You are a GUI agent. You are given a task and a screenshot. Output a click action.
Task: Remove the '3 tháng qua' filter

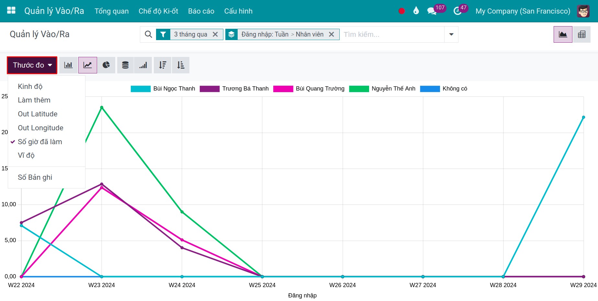(x=215, y=34)
